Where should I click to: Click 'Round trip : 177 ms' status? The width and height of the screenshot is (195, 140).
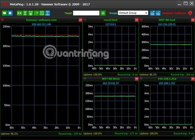pyautogui.click(x=126, y=133)
